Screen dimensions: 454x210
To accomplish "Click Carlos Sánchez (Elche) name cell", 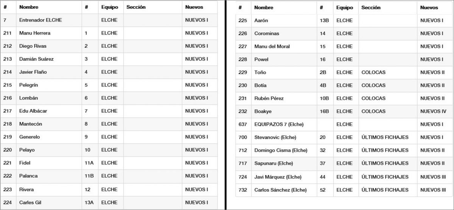I will click(x=280, y=190).
